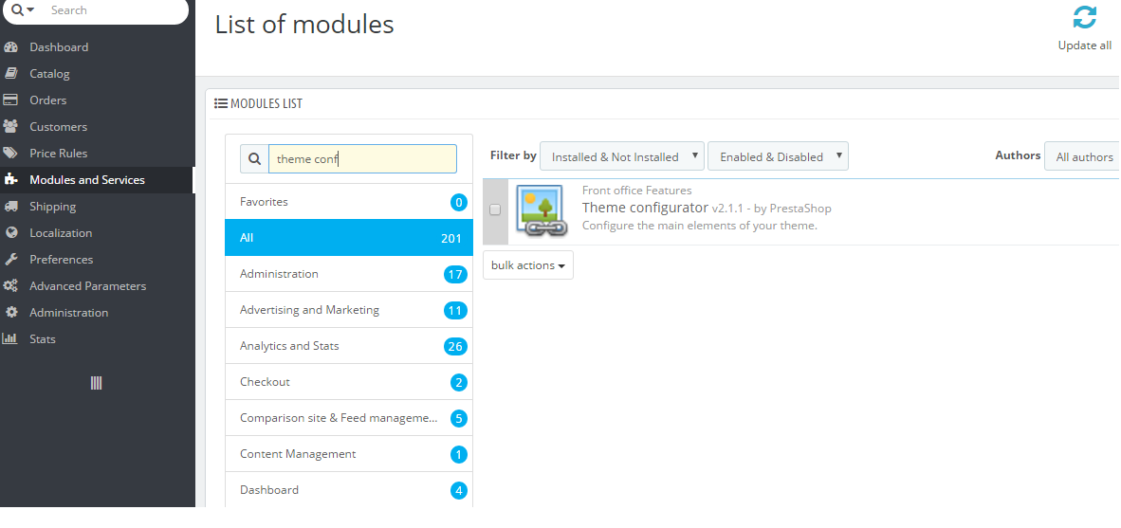The width and height of the screenshot is (1121, 528).
Task: Expand the bulk actions dropdown
Action: coord(528,265)
